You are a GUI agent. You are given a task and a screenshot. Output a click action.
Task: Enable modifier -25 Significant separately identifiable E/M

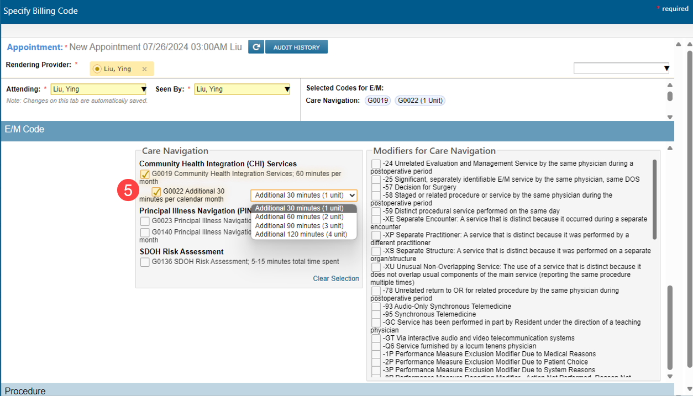[376, 179]
